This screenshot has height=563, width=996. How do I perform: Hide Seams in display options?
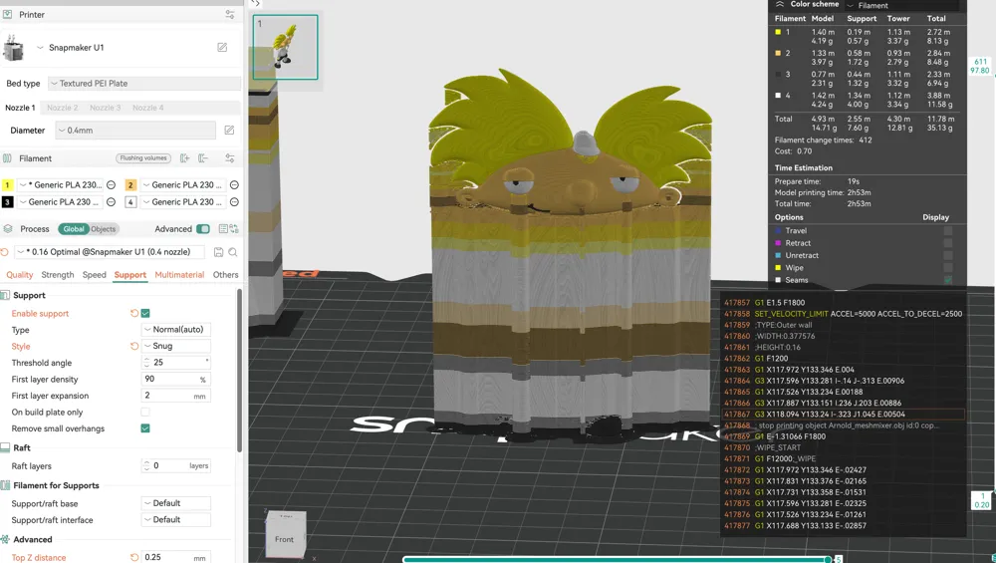(948, 280)
